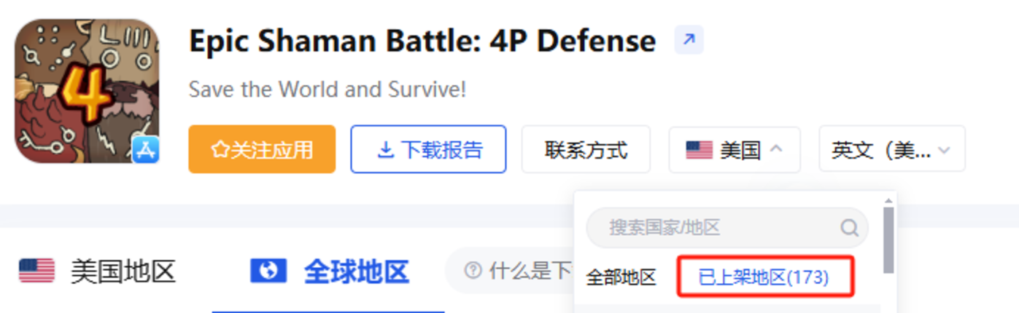Click the question mark help icon

click(x=473, y=271)
